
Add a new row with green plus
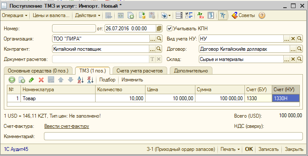click(x=12, y=80)
